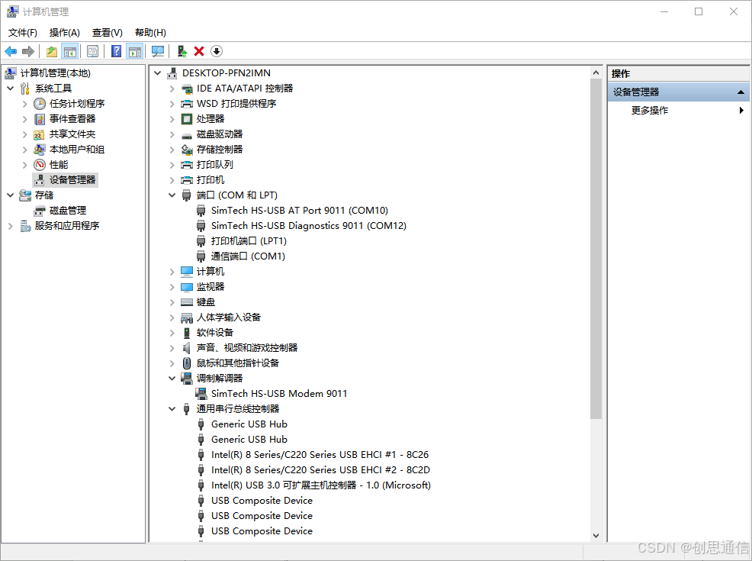Open the File (文件) menu
Image resolution: width=752 pixels, height=561 pixels.
tap(23, 33)
